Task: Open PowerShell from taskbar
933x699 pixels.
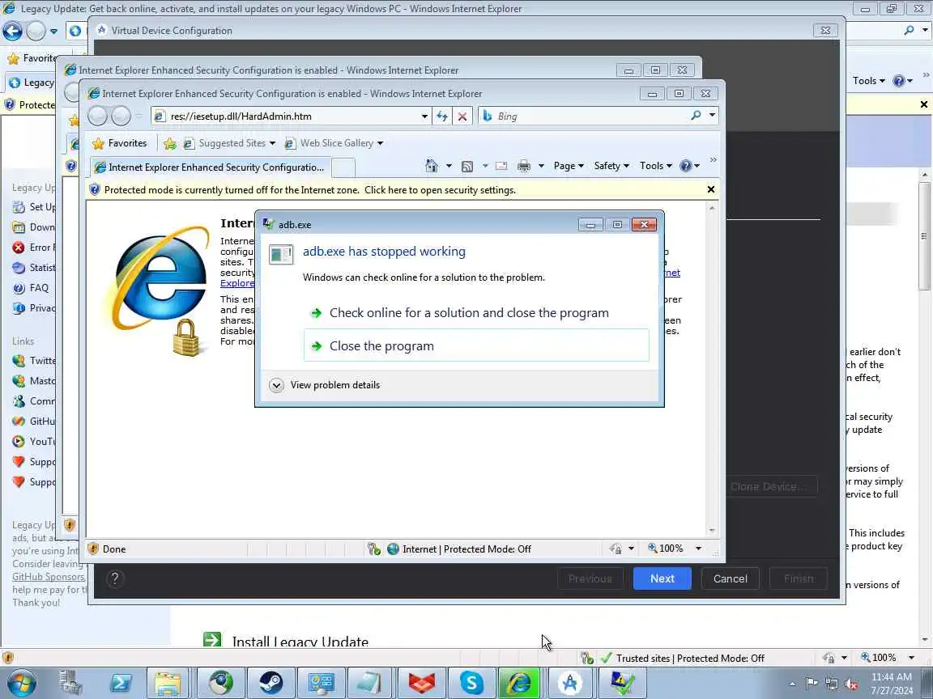Action: pyautogui.click(x=121, y=683)
